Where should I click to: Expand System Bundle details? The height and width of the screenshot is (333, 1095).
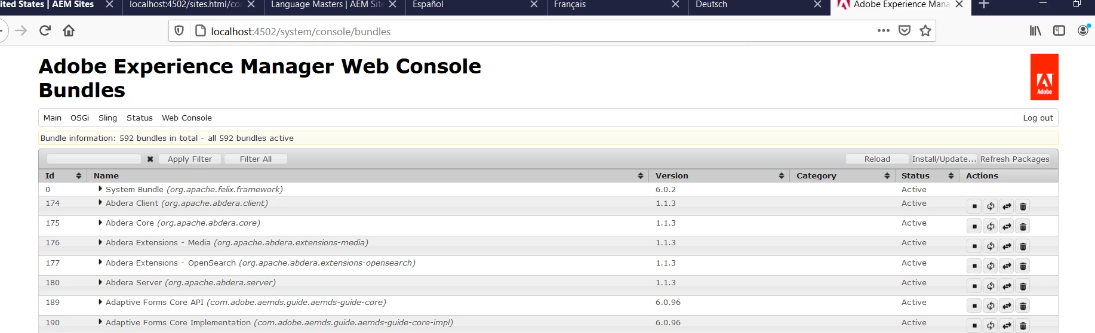coord(100,189)
